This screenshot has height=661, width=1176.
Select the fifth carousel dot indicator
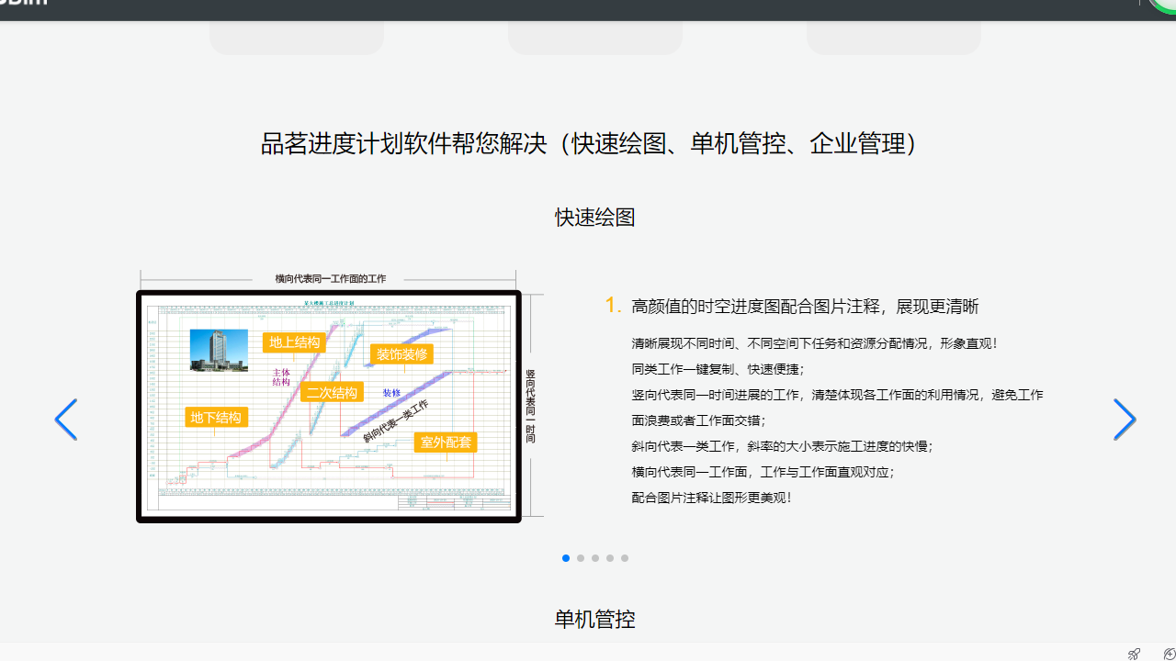coord(624,558)
